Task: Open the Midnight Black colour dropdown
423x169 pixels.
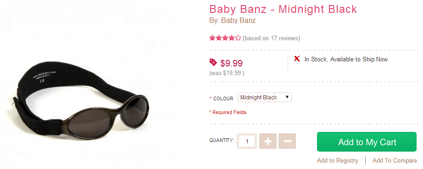Action: click(264, 98)
